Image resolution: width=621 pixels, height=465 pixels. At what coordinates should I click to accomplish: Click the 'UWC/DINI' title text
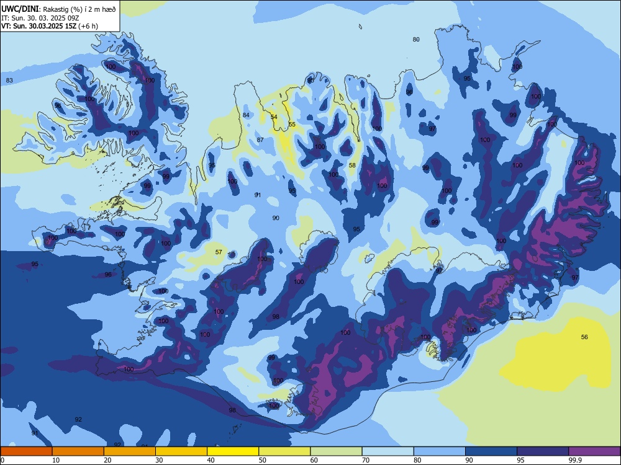20,9
